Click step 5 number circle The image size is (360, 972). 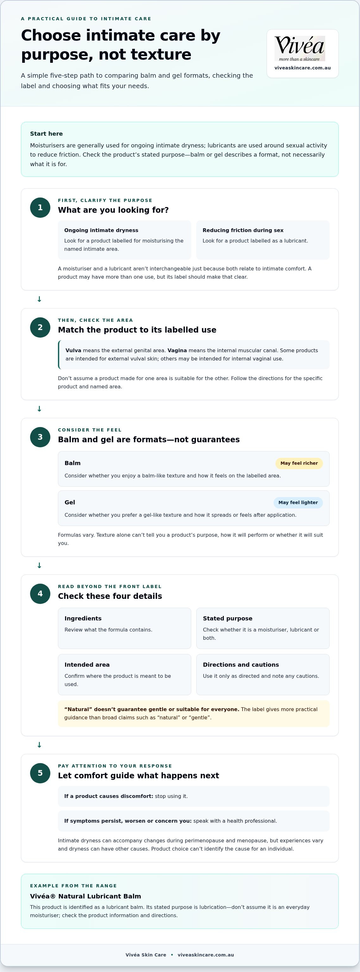coord(40,773)
